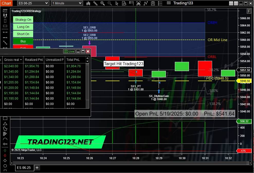Click the Target Hit Trading123 label
Image resolution: width=254 pixels, height=173 pixels.
pos(124,64)
